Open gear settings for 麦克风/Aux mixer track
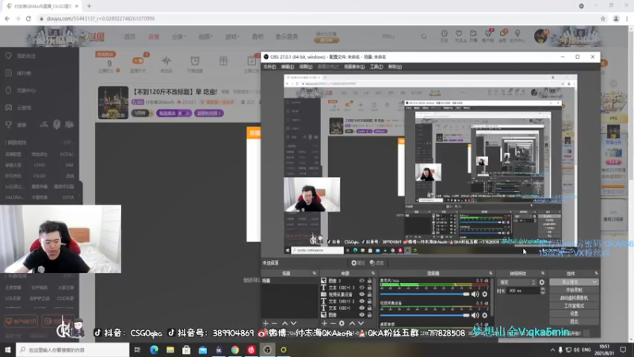 [485, 294]
